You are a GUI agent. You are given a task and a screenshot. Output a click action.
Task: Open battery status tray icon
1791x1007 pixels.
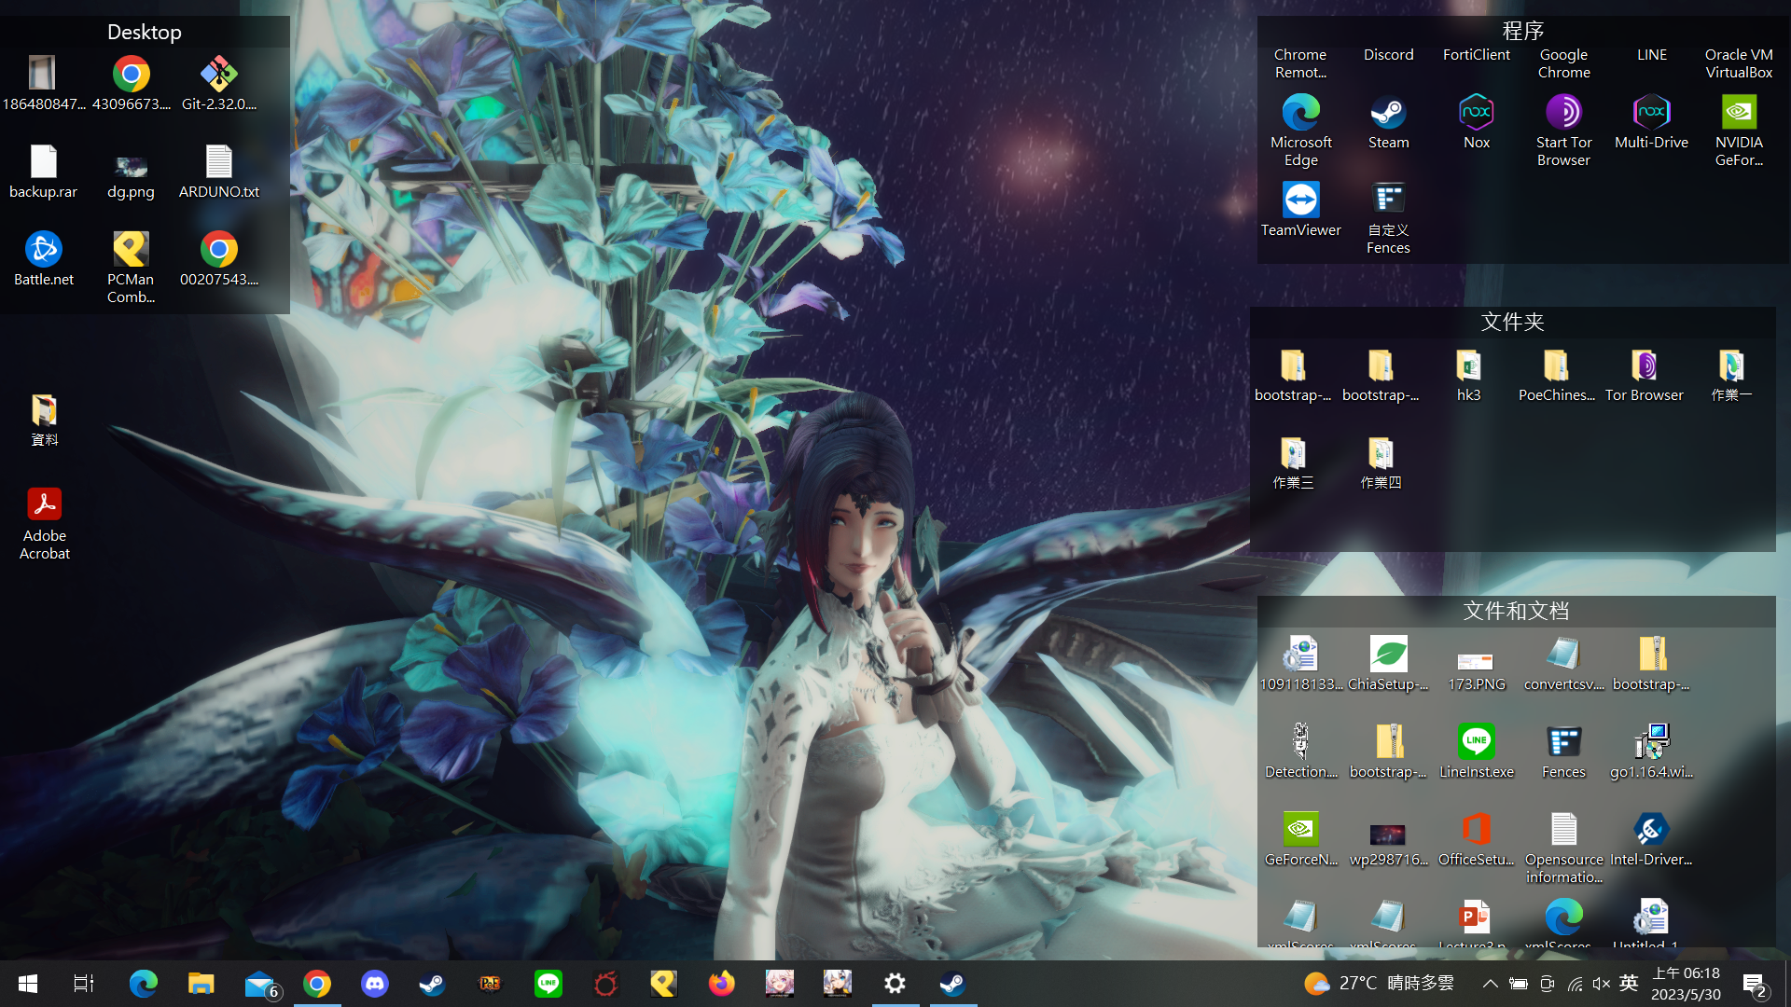1519,984
